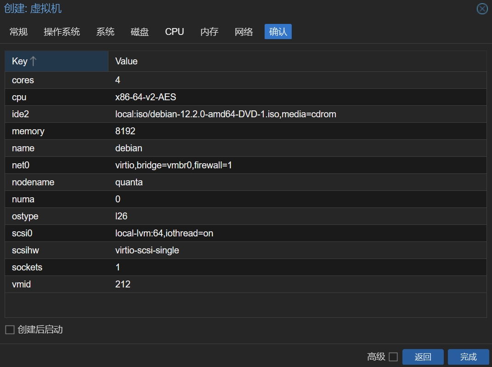Select the net0 network row

pos(246,165)
